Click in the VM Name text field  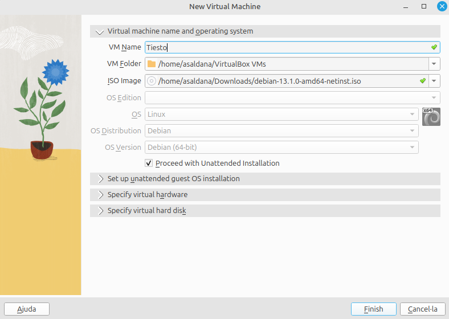point(285,48)
